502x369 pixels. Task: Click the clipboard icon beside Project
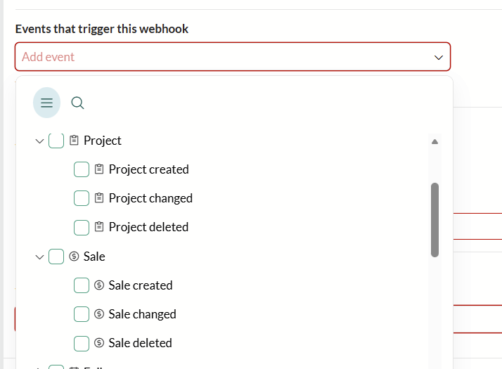click(x=74, y=140)
